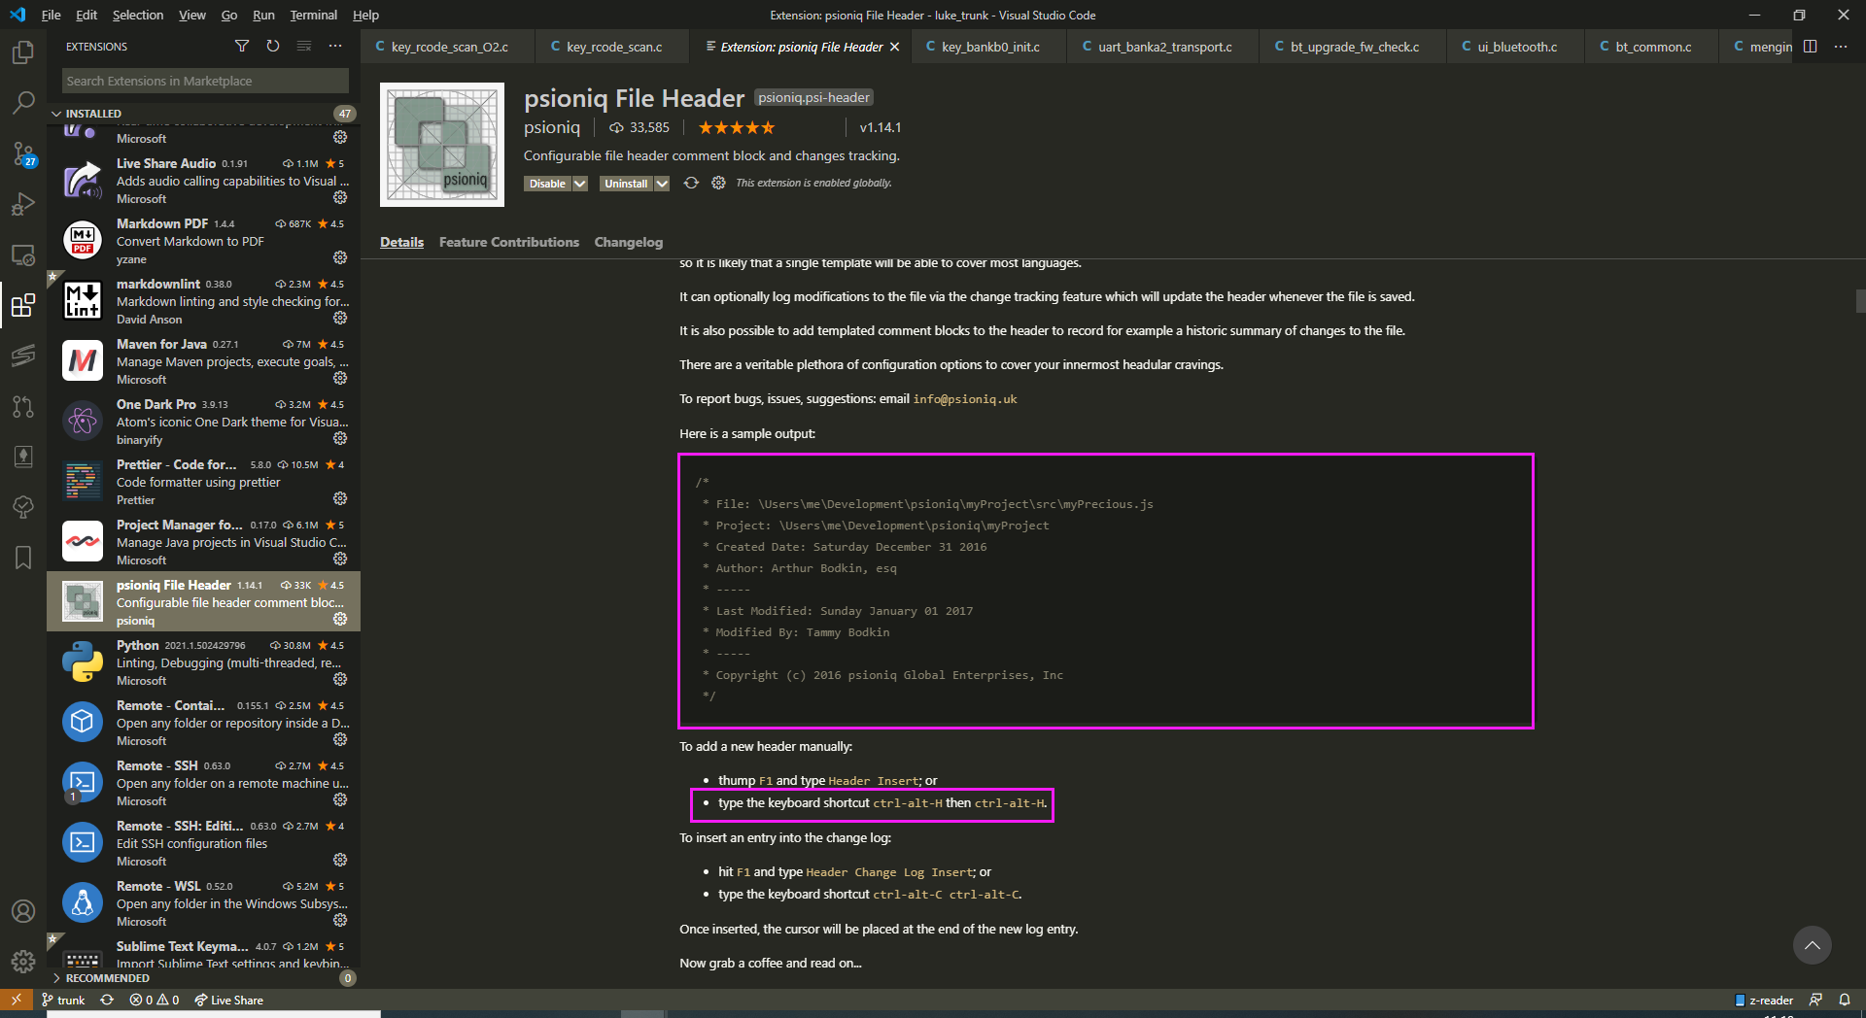1866x1018 pixels.
Task: Select Live Share Audio extension entry
Action: tap(203, 180)
